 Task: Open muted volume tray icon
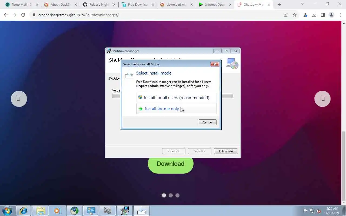[319, 211]
